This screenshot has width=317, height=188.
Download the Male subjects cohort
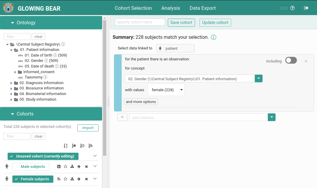72,167
